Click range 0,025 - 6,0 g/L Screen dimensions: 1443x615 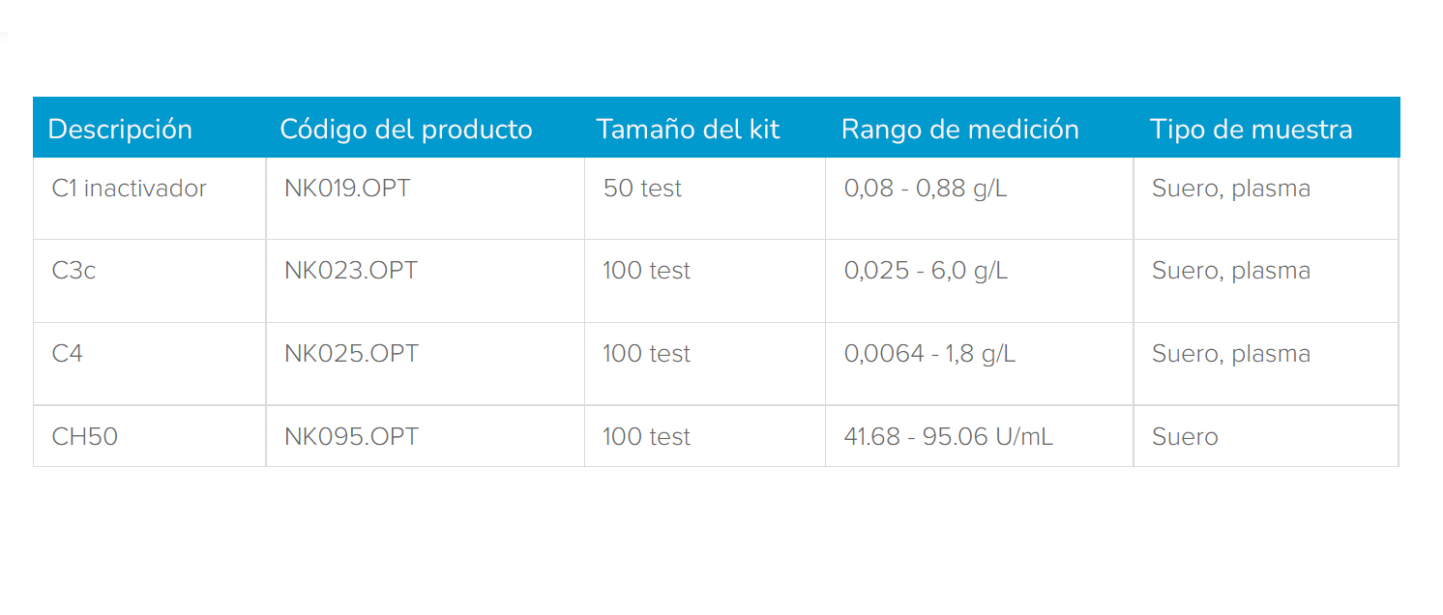[926, 271]
